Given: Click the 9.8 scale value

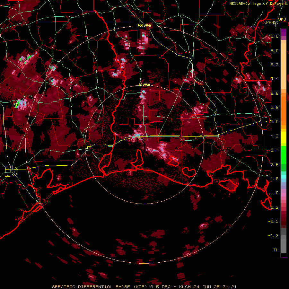Looking at the screenshot, I should pos(275,36).
